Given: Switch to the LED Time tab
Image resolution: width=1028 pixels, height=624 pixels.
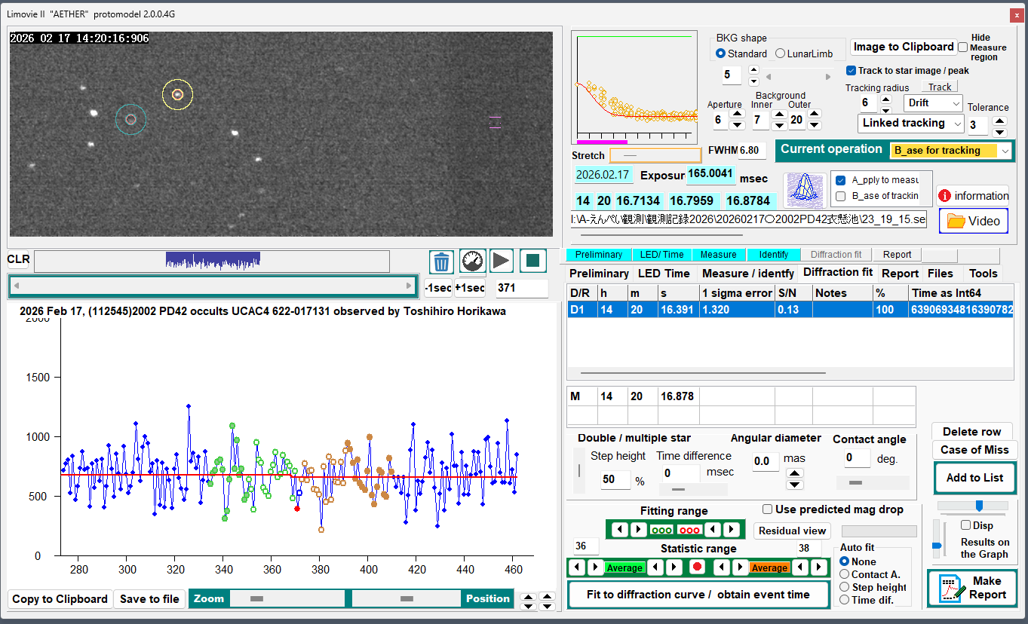Looking at the screenshot, I should [663, 274].
